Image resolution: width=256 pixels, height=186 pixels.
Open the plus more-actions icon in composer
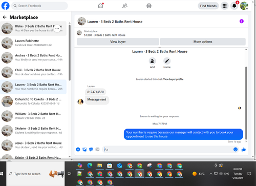(78, 150)
